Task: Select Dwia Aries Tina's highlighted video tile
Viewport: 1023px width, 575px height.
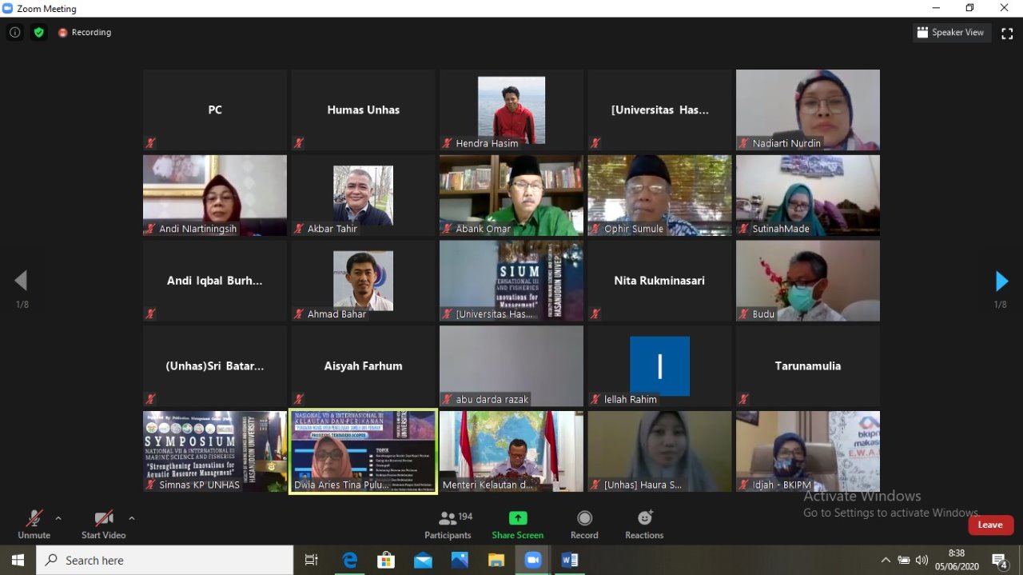Action: [x=363, y=452]
